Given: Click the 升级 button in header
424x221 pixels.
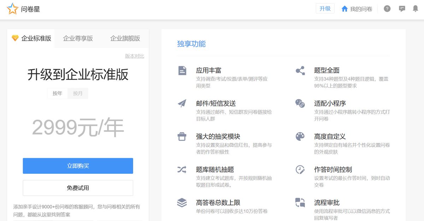Looking at the screenshot, I should coord(325,8).
